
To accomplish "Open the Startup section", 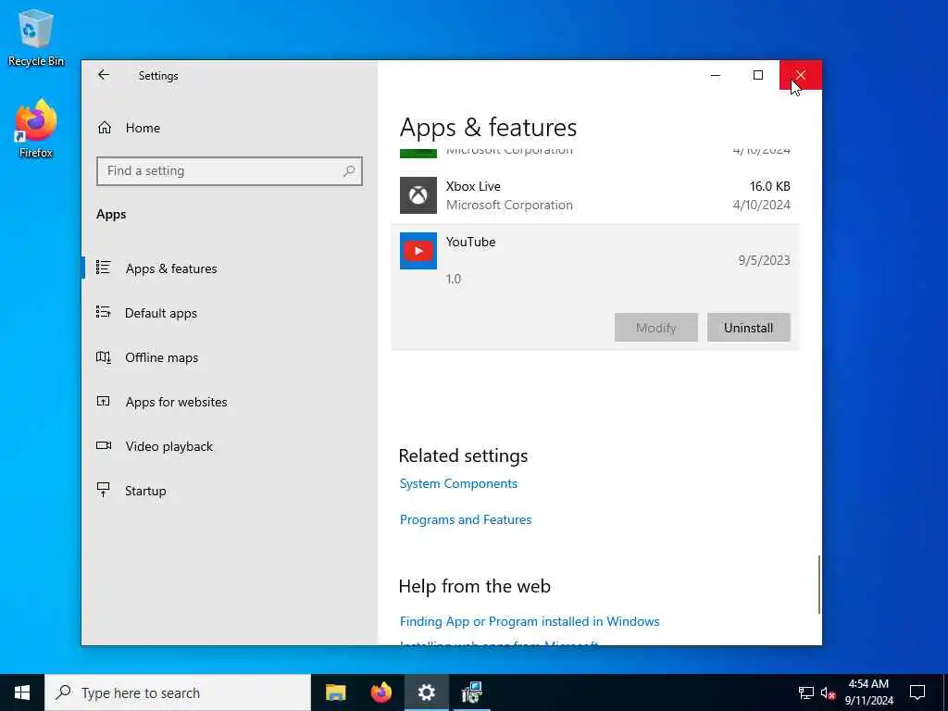I will pyautogui.click(x=145, y=491).
